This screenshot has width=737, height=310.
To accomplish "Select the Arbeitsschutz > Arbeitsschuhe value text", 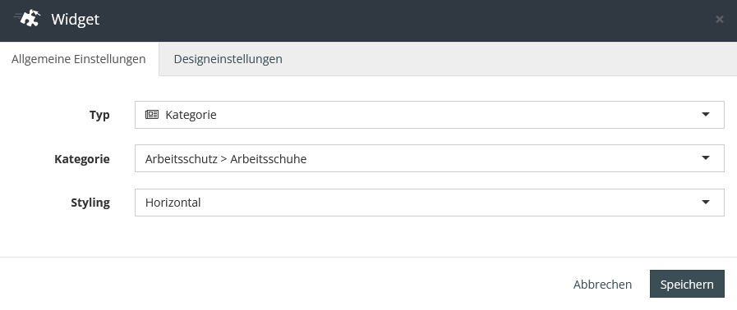I will (x=226, y=159).
